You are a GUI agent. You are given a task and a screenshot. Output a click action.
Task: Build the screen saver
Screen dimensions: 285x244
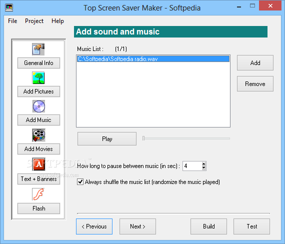click(x=208, y=226)
